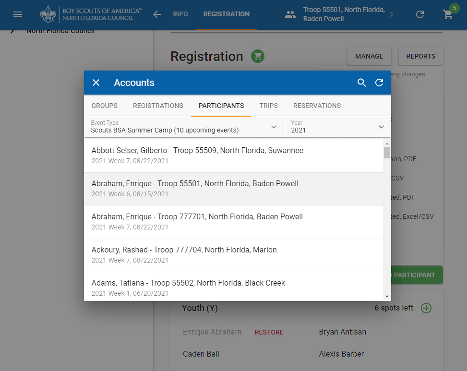Click the participants list scrollbar thumb
Screen dimensions: 467x371
pyautogui.click(x=387, y=153)
